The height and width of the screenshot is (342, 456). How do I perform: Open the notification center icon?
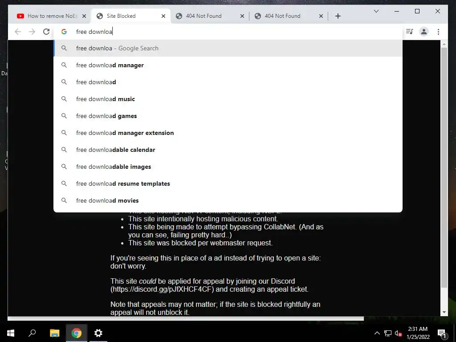[442, 334]
